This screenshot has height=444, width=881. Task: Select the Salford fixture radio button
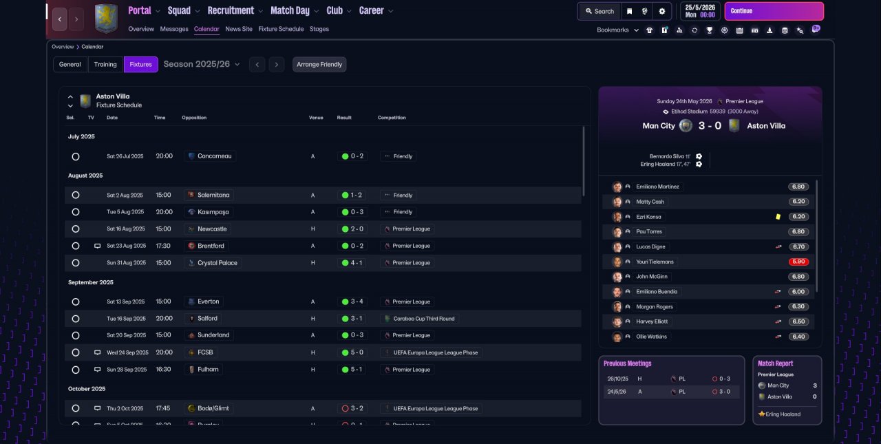(76, 319)
